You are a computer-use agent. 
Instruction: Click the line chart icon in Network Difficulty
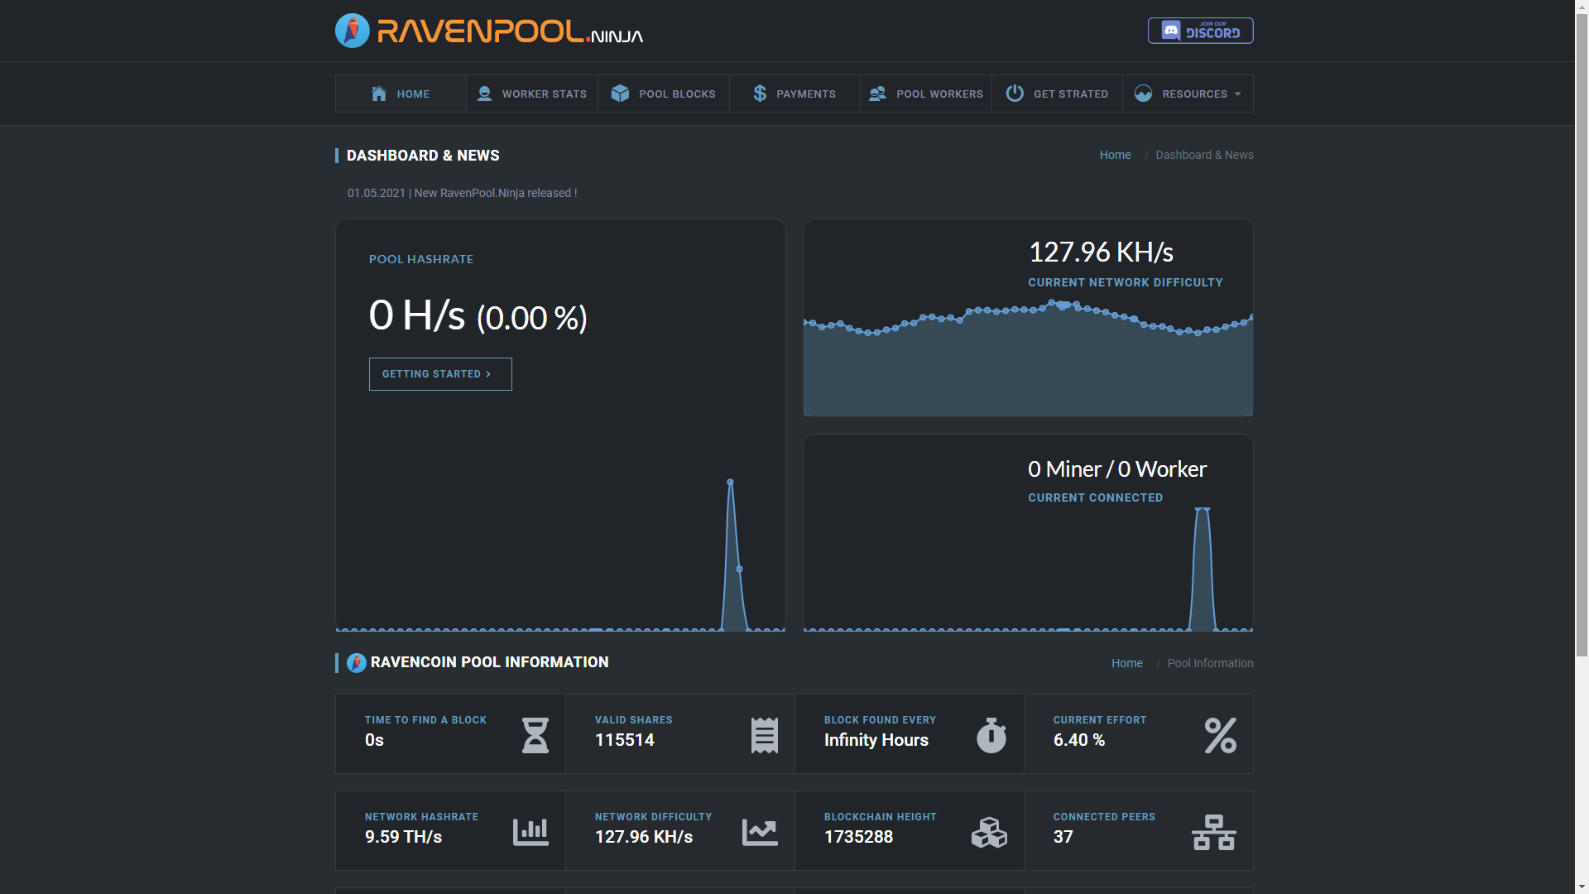coord(760,832)
